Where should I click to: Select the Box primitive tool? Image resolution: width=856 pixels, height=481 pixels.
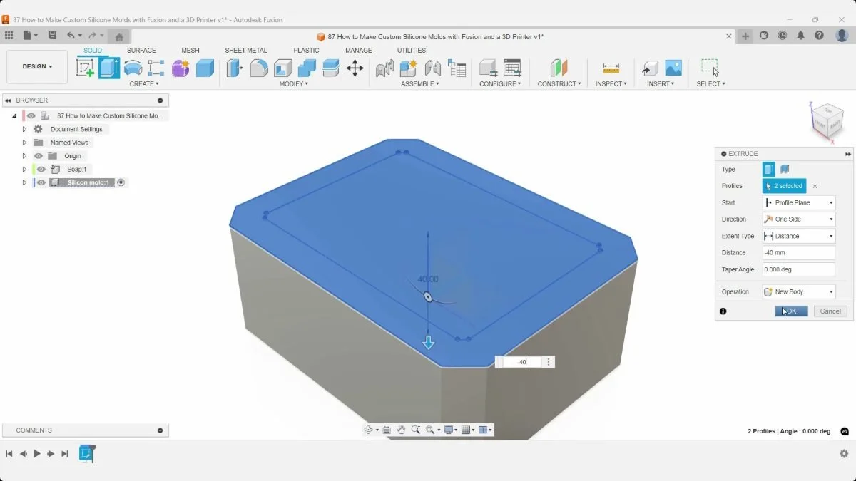(x=205, y=68)
